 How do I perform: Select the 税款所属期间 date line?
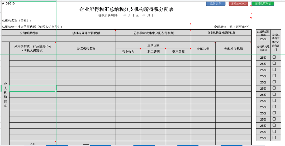pyautogui.click(x=126, y=15)
